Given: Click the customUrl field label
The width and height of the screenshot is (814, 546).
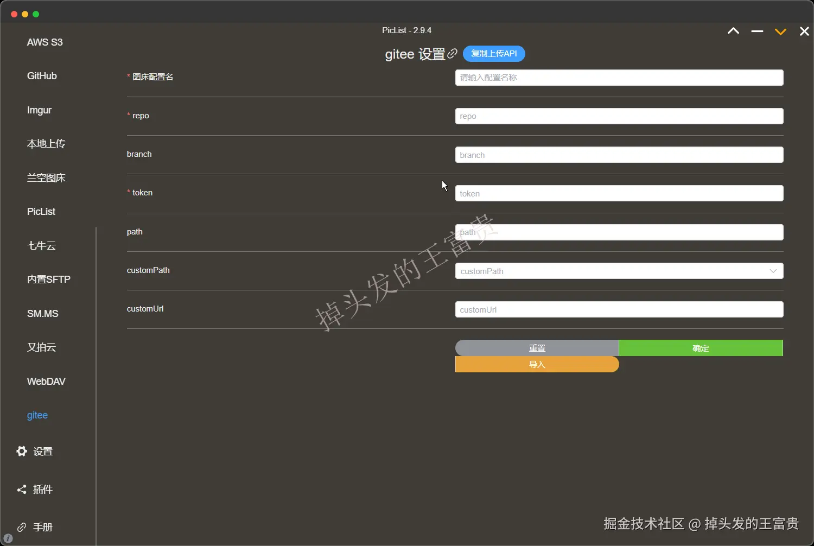Looking at the screenshot, I should pos(145,309).
